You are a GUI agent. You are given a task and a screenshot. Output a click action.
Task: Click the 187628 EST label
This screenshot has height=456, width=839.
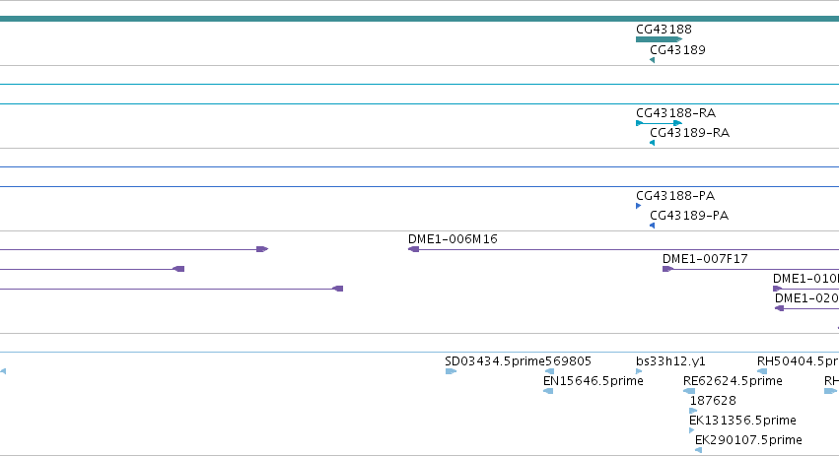click(x=713, y=401)
